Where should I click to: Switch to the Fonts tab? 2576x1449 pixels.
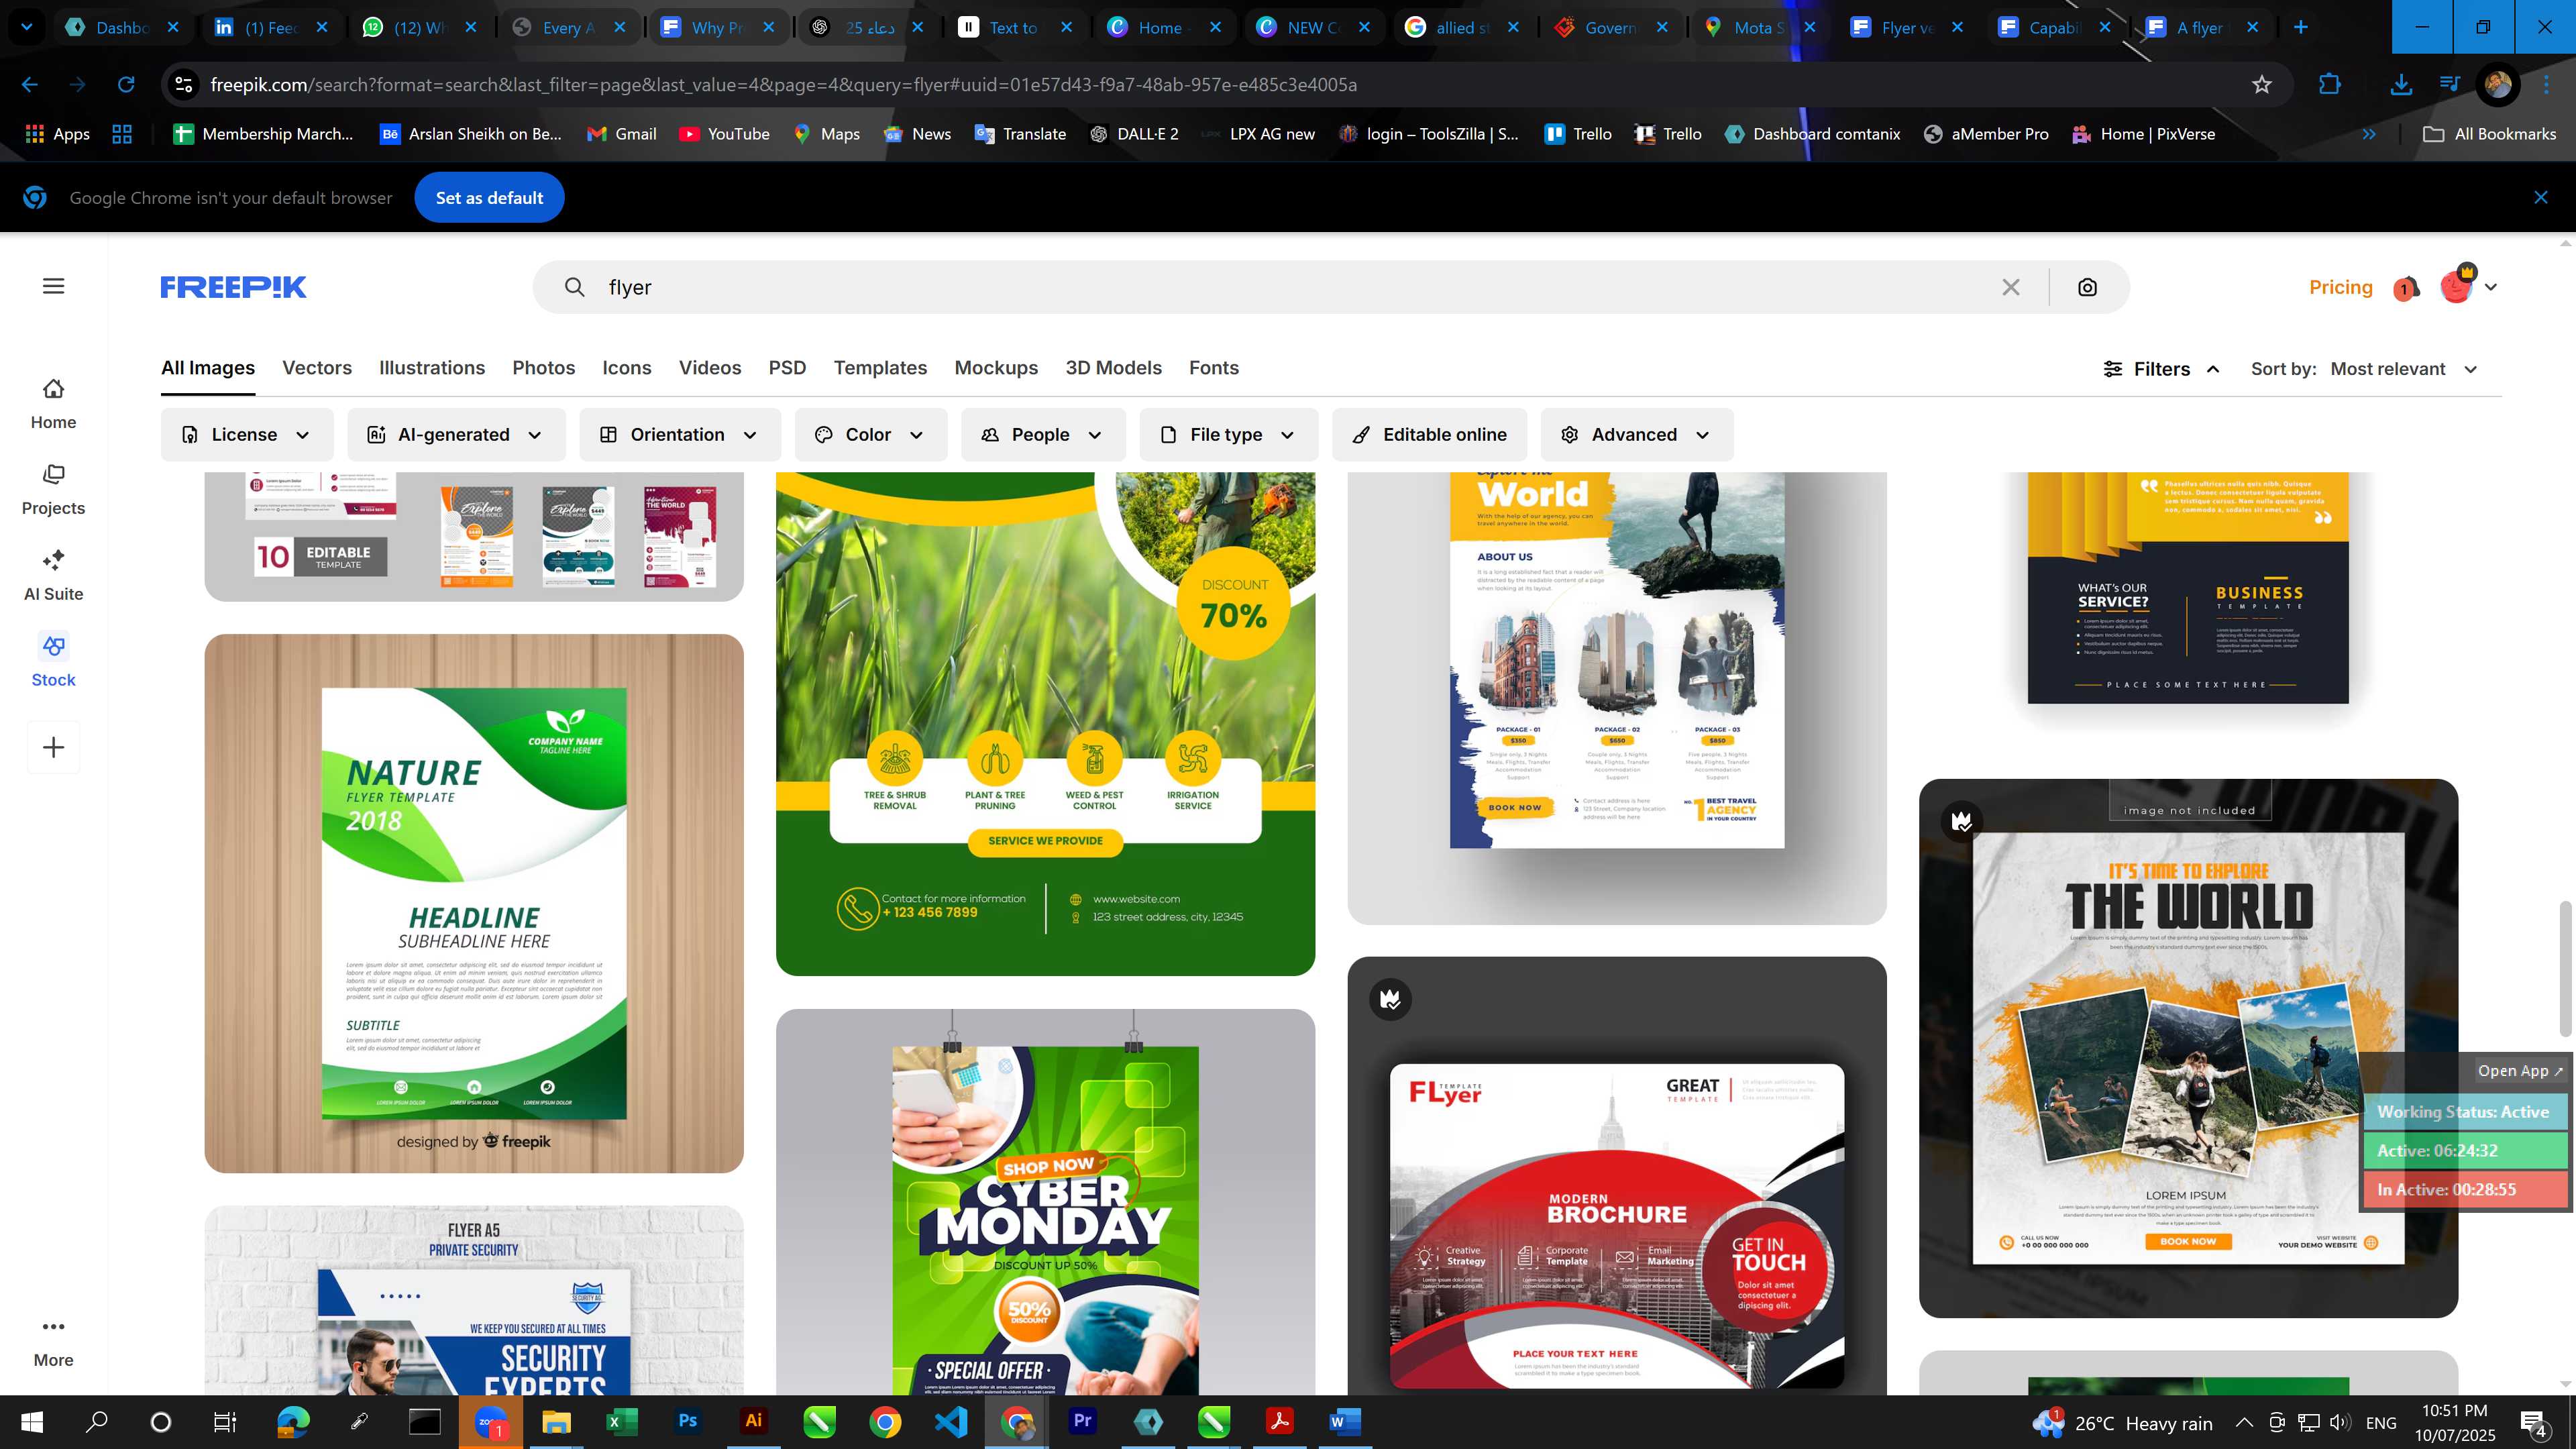(1214, 368)
